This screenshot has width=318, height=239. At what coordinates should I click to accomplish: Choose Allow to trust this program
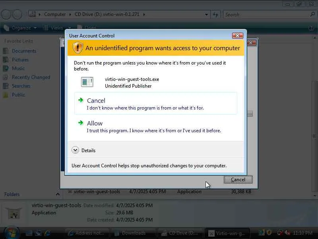(155, 126)
